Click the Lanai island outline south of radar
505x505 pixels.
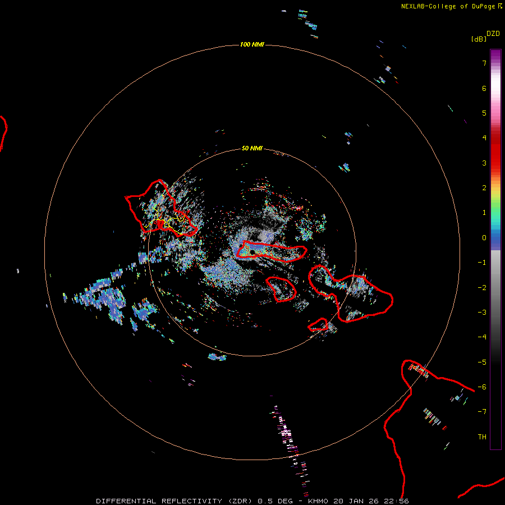tap(281, 289)
